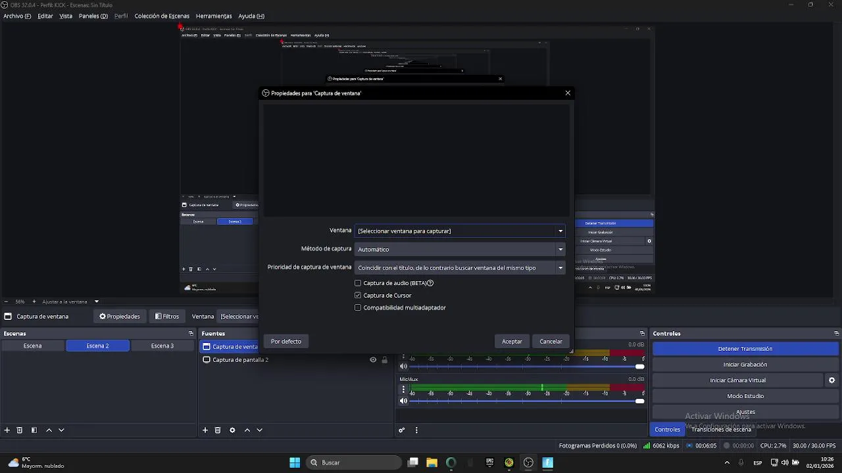Open Filtros button in source toolbar
The width and height of the screenshot is (842, 473).
(x=167, y=317)
